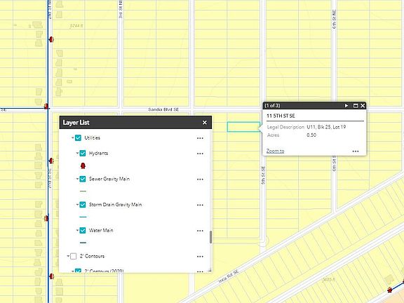
Task: Toggle the Utilities layer checkbox
Action: click(x=78, y=138)
